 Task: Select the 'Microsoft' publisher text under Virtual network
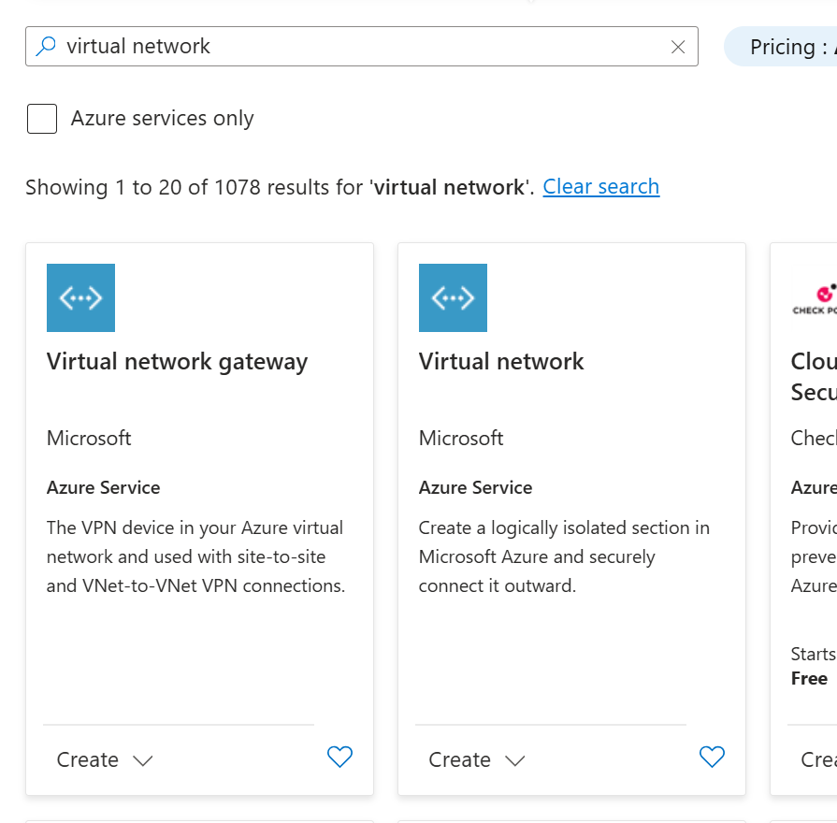pyautogui.click(x=461, y=439)
